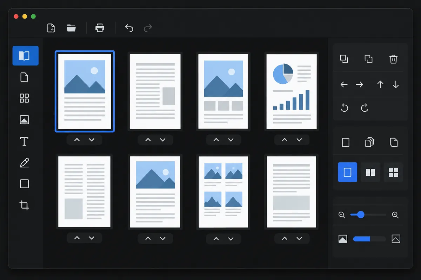The image size is (421, 280).
Task: Open the two-column text page thumbnail
Action: point(85,192)
